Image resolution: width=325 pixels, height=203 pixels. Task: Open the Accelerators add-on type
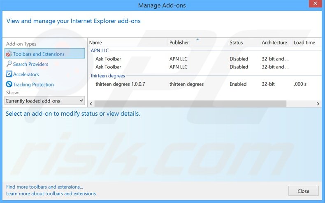coord(26,74)
